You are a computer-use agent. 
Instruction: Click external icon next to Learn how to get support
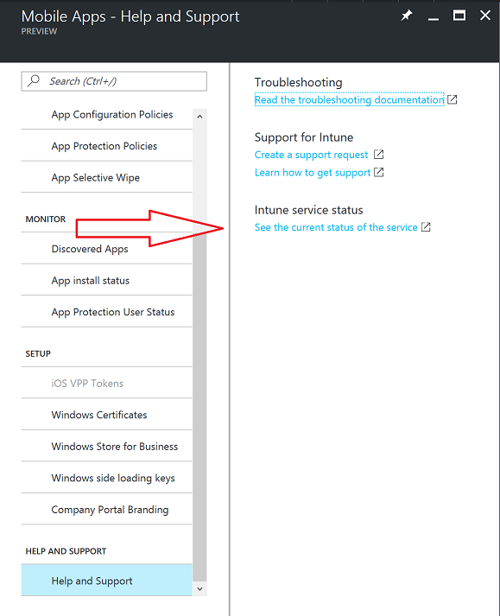[378, 172]
